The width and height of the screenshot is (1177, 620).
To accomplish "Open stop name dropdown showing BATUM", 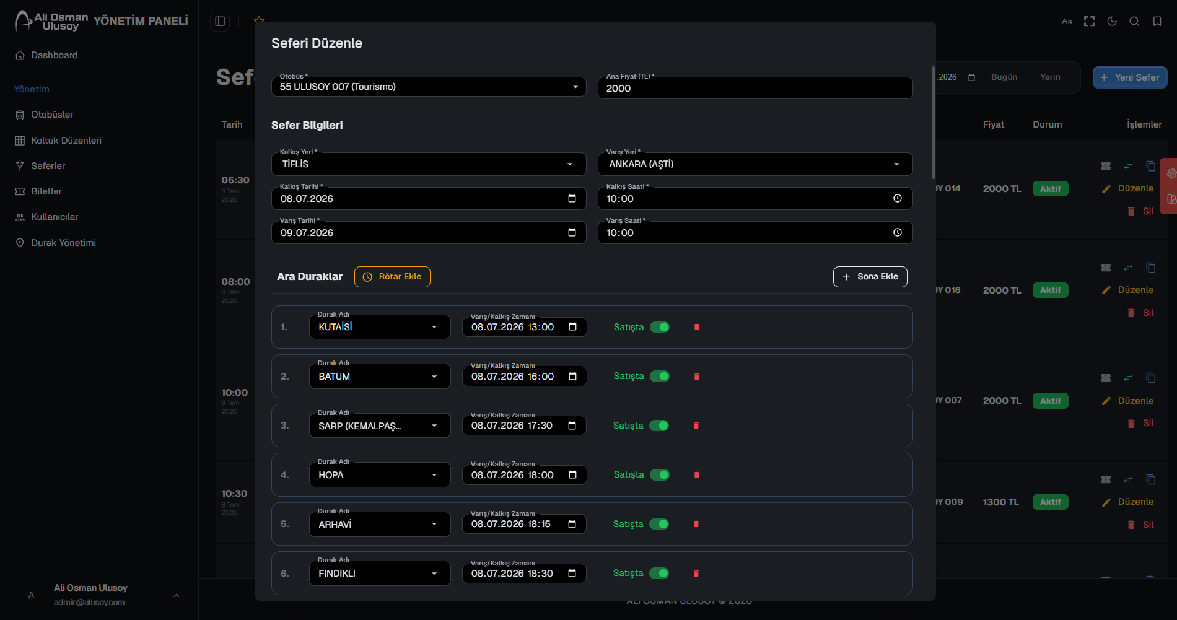I will pos(380,376).
